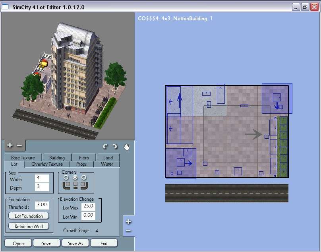321x252 pixels.
Task: Restore the Lot Editor window size
Action: point(305,8)
